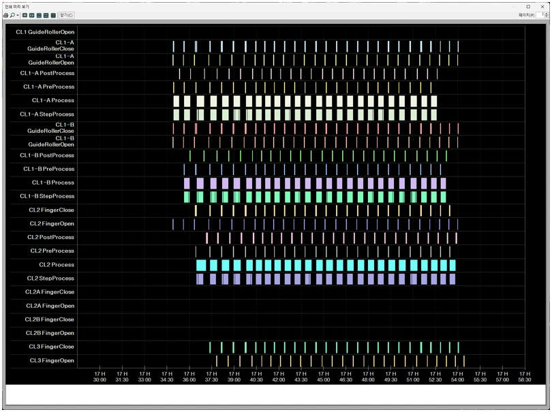Click the first cyan CL2 Process bar

click(x=201, y=266)
